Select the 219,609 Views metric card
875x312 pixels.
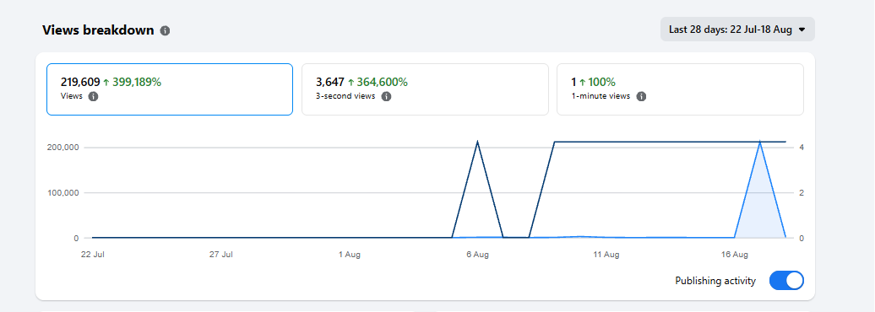pos(170,89)
